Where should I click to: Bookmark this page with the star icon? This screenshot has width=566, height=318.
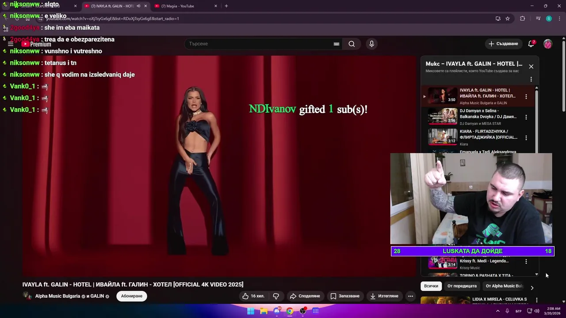click(508, 19)
